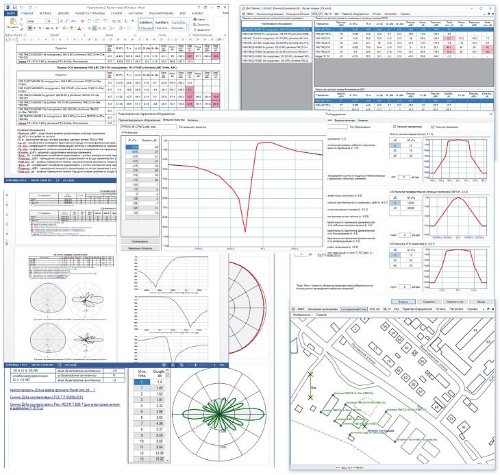Apply italic formatting in Word ribbon

pyautogui.click(x=35, y=27)
